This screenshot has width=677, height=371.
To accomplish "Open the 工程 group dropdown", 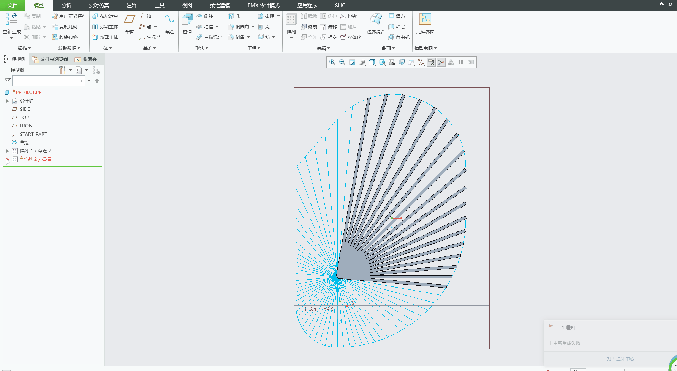I will coord(253,49).
